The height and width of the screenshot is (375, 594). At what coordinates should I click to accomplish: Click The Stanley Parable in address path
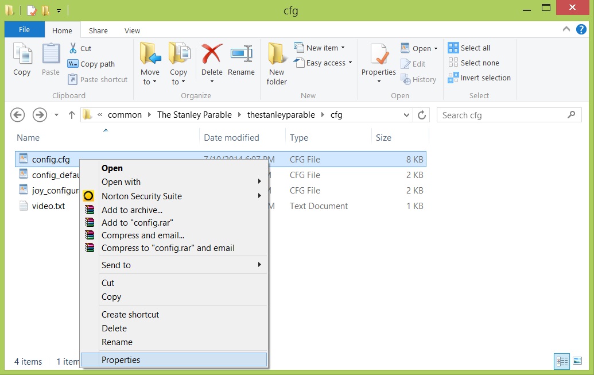pos(195,115)
